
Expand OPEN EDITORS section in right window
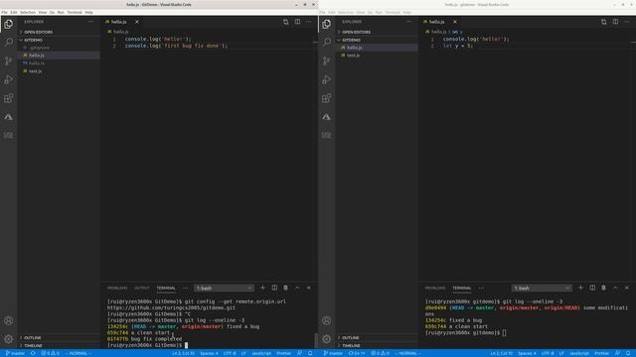pos(377,32)
